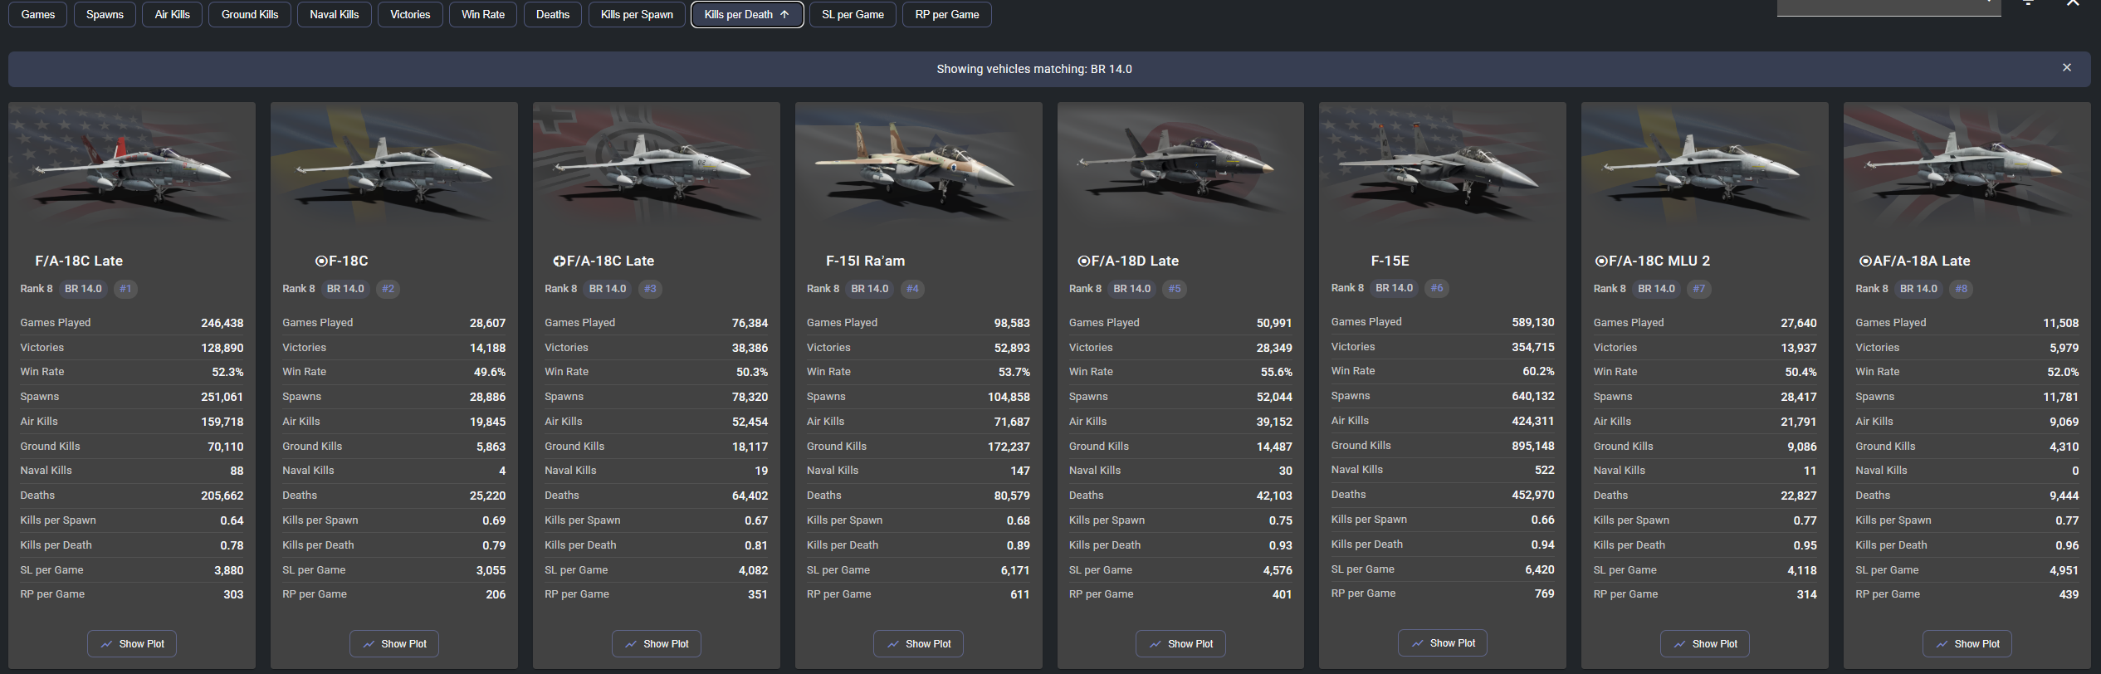Select Ground Kills value "895,148" on F-15E

[x=1533, y=446]
